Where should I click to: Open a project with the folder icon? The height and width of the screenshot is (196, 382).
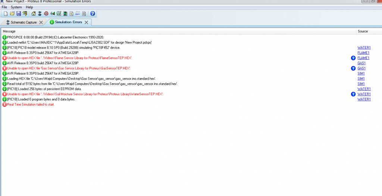(x=12, y=14)
